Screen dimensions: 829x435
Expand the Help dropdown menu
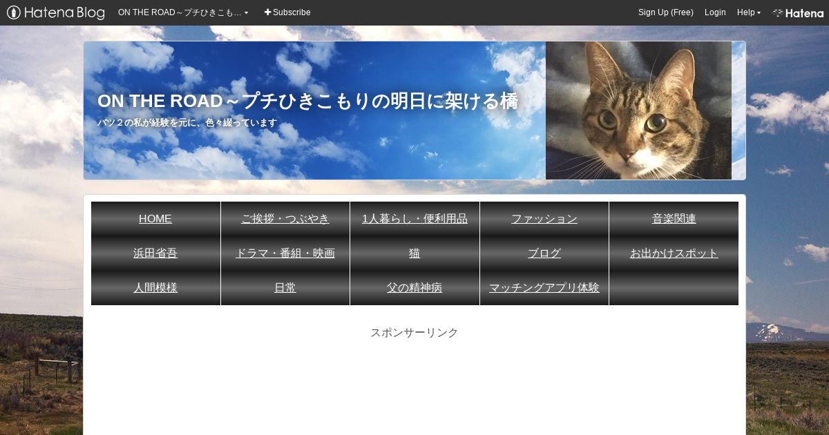pyautogui.click(x=749, y=12)
